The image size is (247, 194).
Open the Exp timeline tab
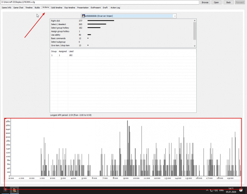(70, 8)
